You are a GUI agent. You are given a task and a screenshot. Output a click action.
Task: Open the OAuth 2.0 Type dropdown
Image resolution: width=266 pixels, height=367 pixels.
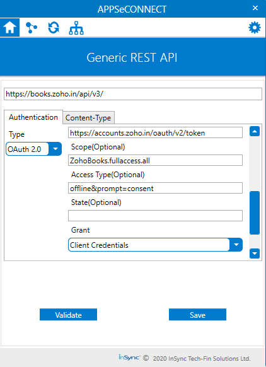[x=33, y=149]
